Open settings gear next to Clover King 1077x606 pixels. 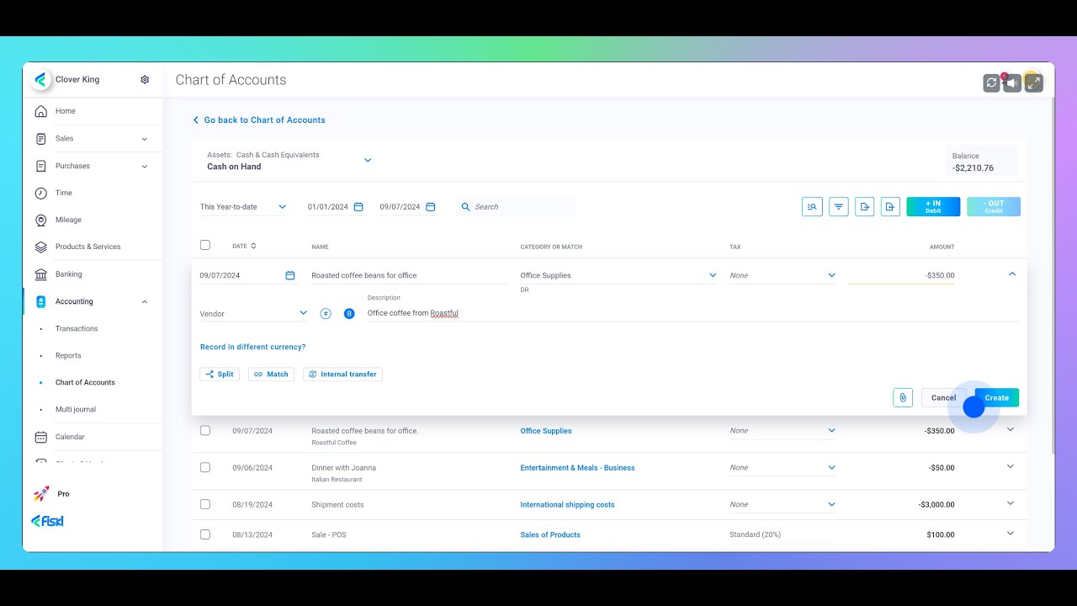[x=145, y=80]
